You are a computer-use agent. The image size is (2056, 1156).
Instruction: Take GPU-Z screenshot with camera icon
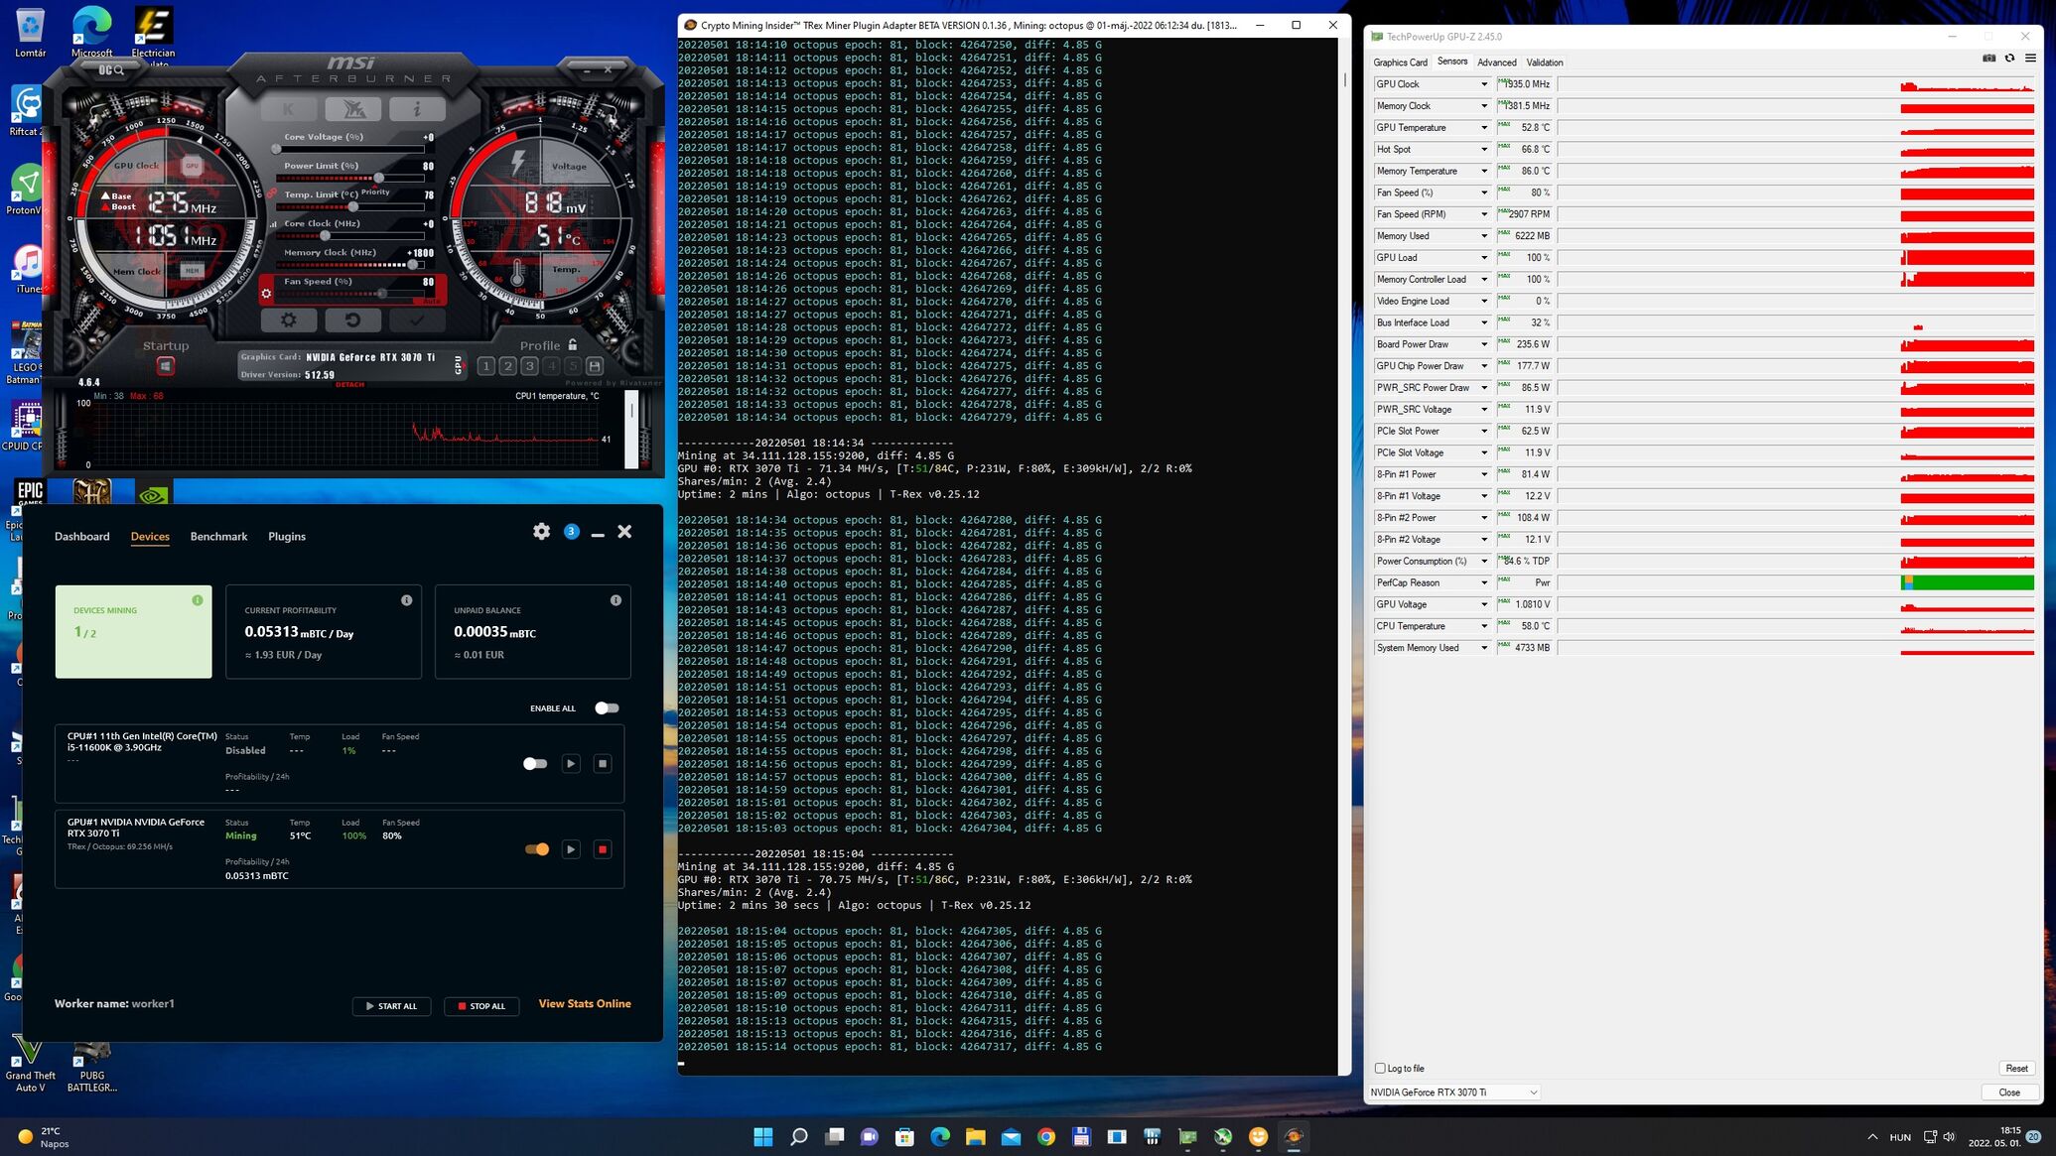click(1988, 59)
